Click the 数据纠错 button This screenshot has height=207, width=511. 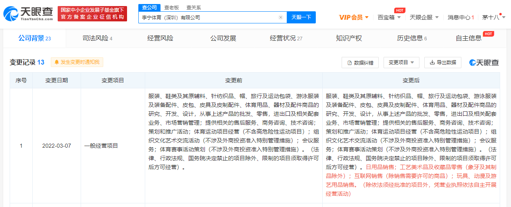coord(360,63)
